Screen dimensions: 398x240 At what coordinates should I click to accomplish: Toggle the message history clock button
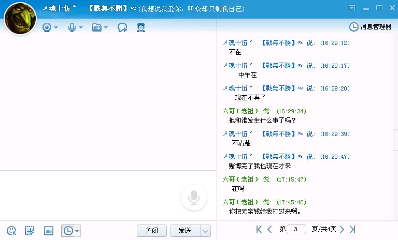[x=68, y=231]
